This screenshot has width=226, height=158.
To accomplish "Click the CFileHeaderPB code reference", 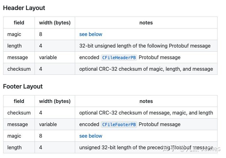I will [x=119, y=58].
